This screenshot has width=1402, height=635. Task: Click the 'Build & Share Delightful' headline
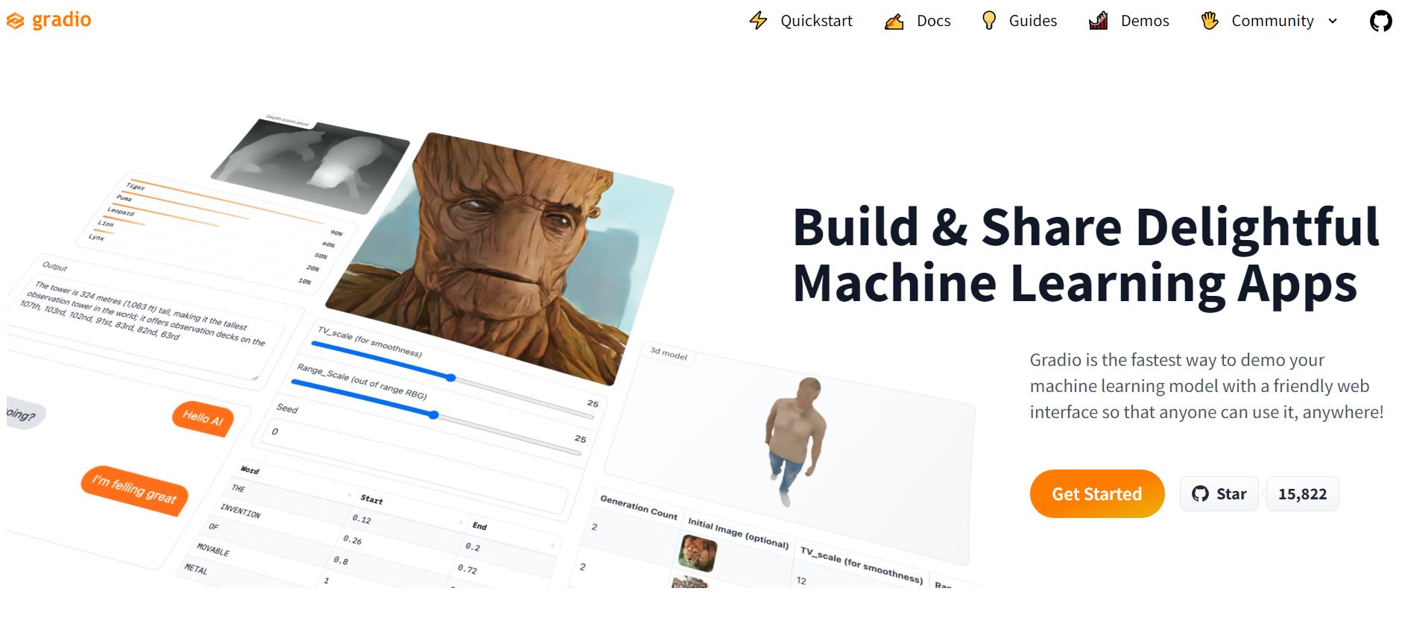point(1086,227)
